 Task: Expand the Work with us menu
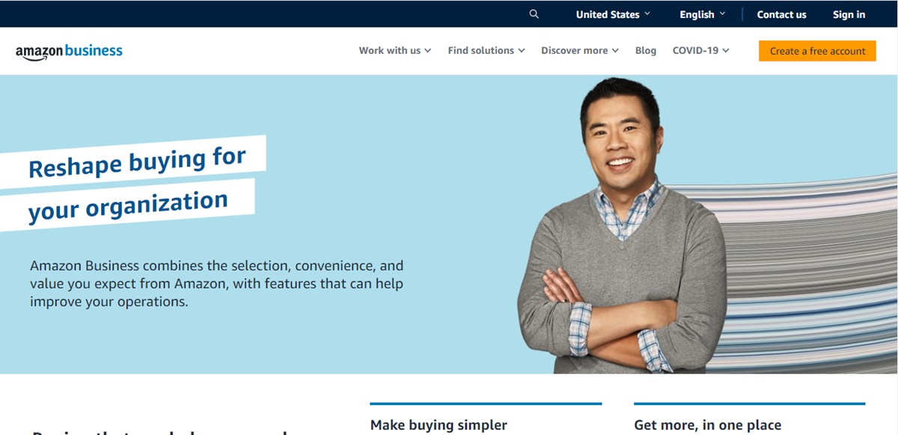pyautogui.click(x=395, y=51)
